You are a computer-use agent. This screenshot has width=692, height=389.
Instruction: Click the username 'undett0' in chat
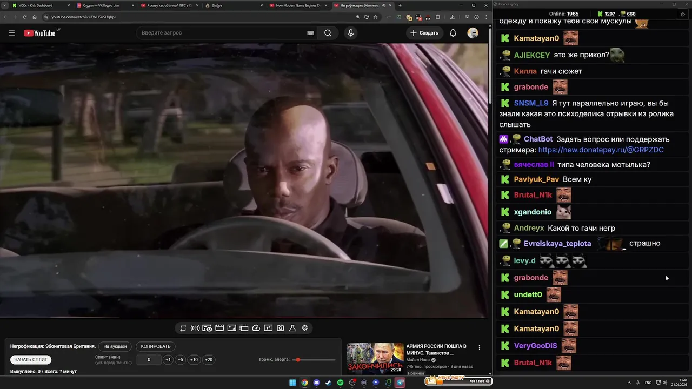coord(528,294)
